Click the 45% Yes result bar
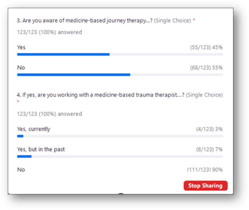 click(x=63, y=54)
